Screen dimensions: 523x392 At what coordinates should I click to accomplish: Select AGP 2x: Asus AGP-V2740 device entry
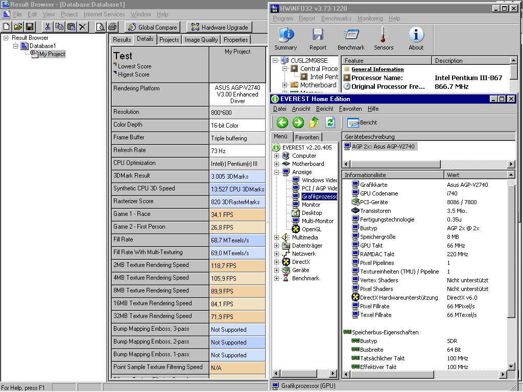379,146
